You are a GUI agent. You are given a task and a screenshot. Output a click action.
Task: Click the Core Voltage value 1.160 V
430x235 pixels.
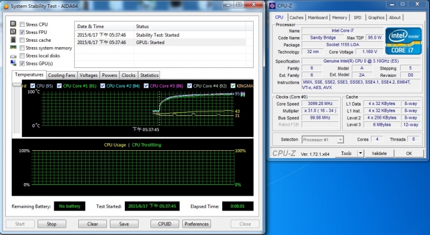point(370,51)
